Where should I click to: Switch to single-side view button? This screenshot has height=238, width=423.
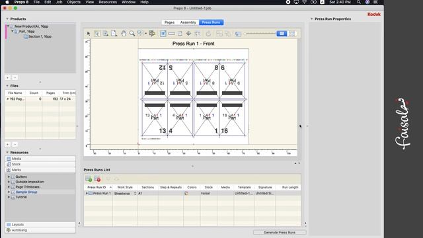click(x=282, y=34)
